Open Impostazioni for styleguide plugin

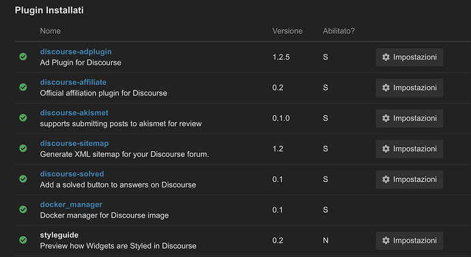click(x=409, y=241)
